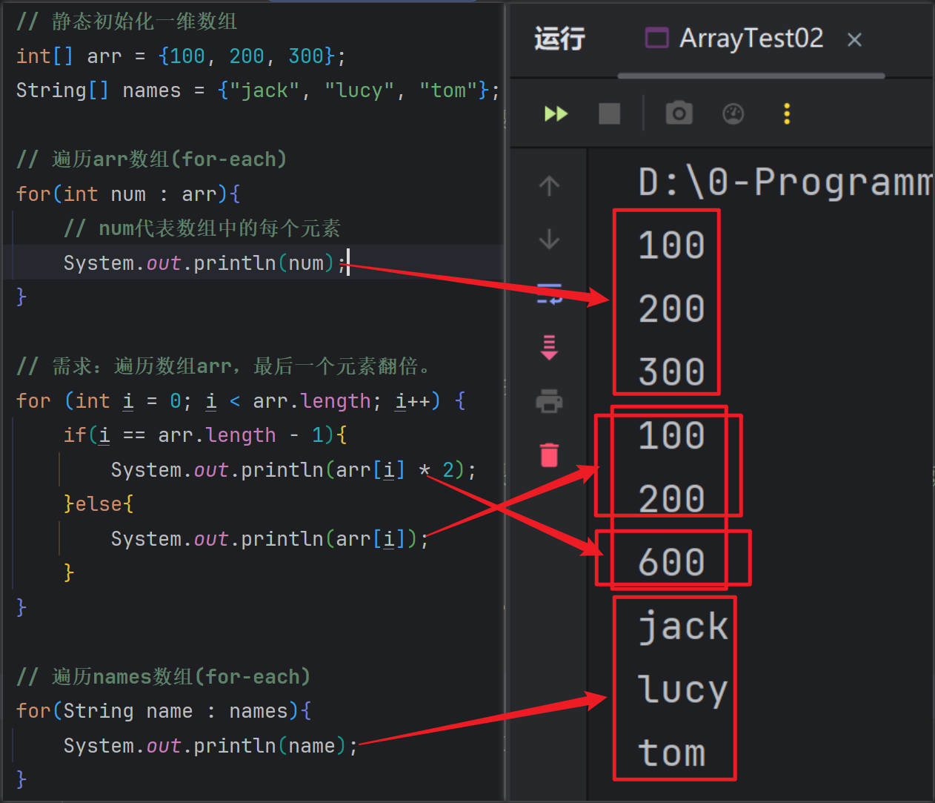Open the yellow three-dot more options menu
This screenshot has width=935, height=803.
[x=787, y=113]
